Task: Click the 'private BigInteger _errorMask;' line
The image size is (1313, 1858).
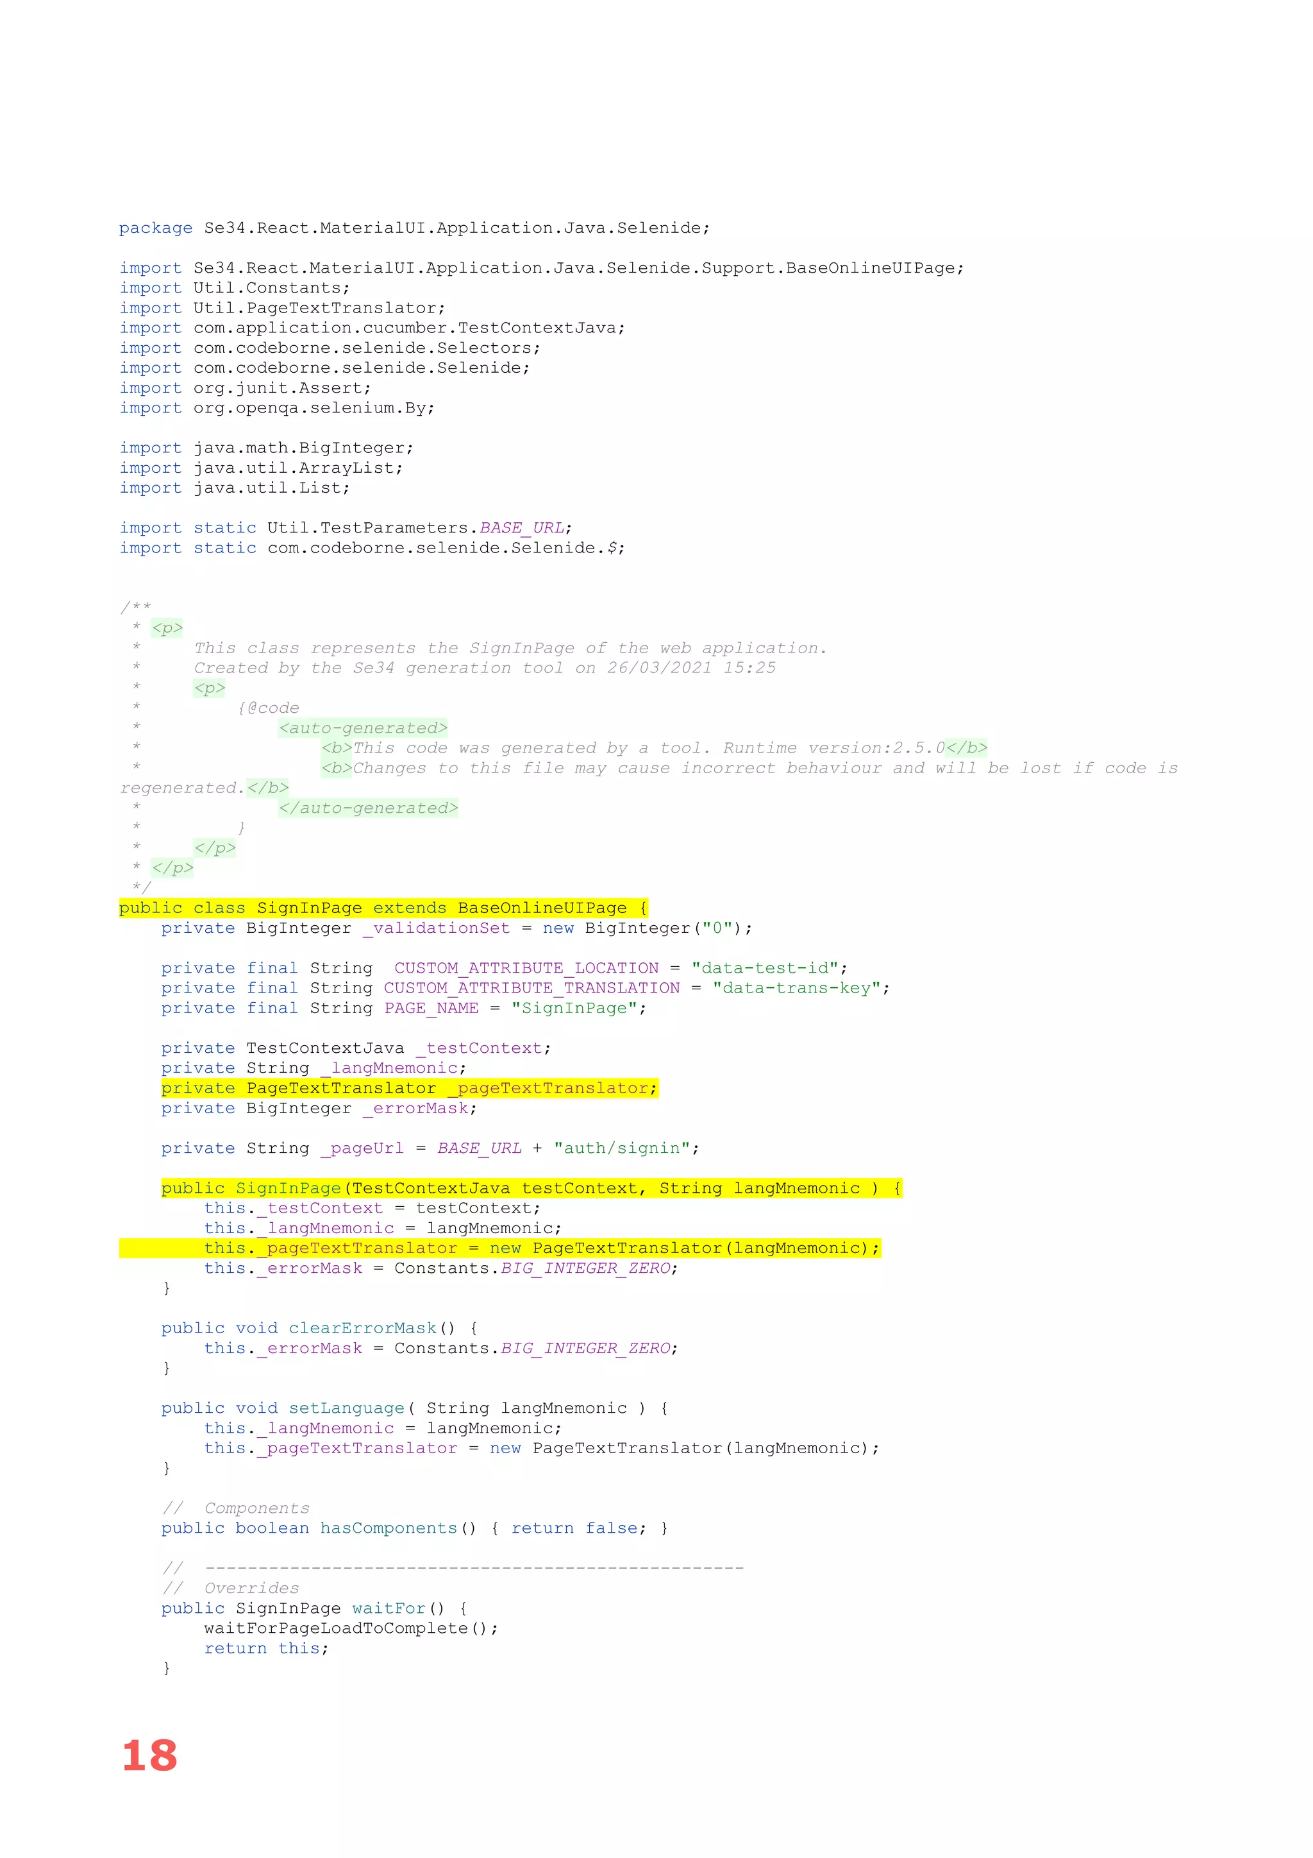Action: click(319, 1108)
